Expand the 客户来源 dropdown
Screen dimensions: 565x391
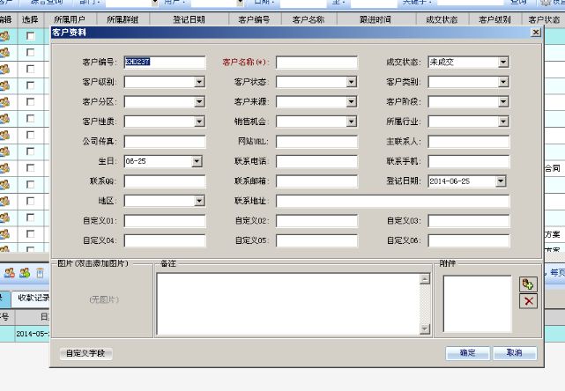352,102
